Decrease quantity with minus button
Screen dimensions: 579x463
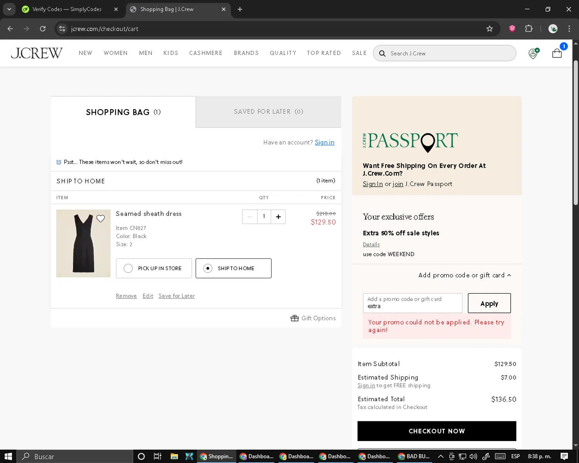coord(250,217)
